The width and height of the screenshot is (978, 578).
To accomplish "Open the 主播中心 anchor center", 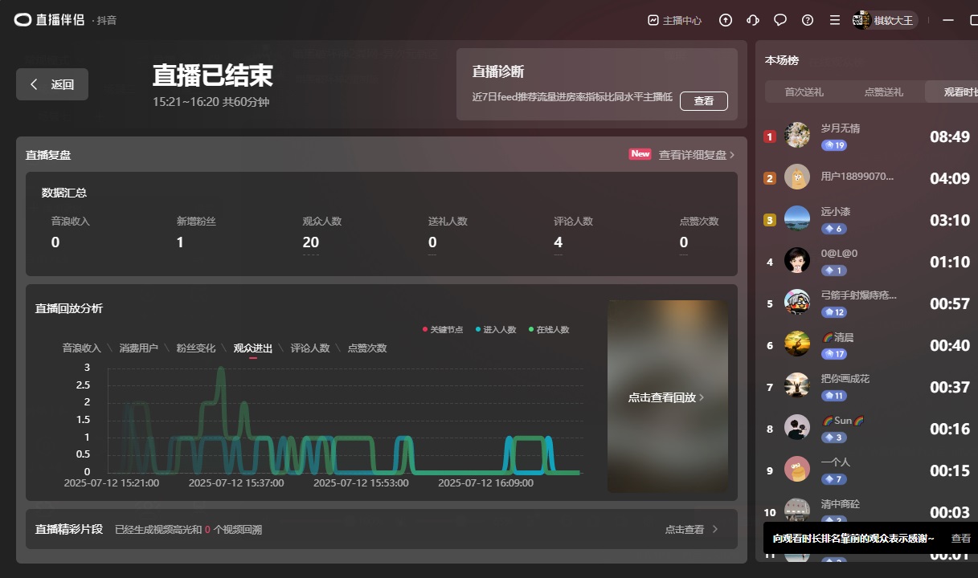I will (x=675, y=20).
